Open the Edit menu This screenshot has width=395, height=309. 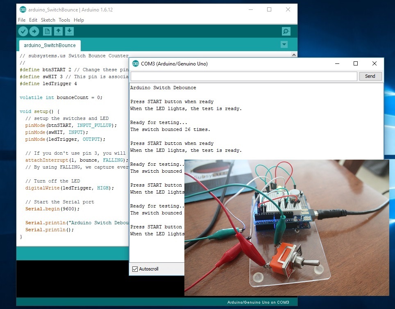(33, 20)
